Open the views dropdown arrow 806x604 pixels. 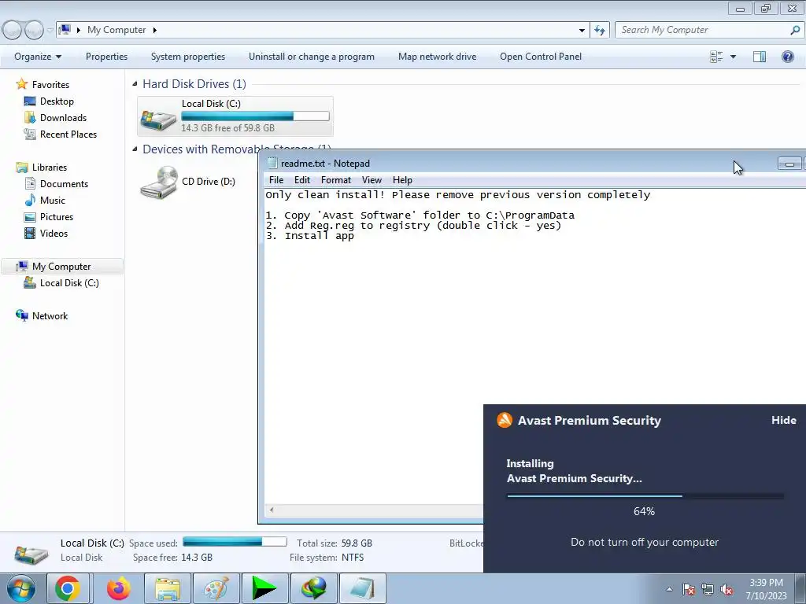coord(733,57)
